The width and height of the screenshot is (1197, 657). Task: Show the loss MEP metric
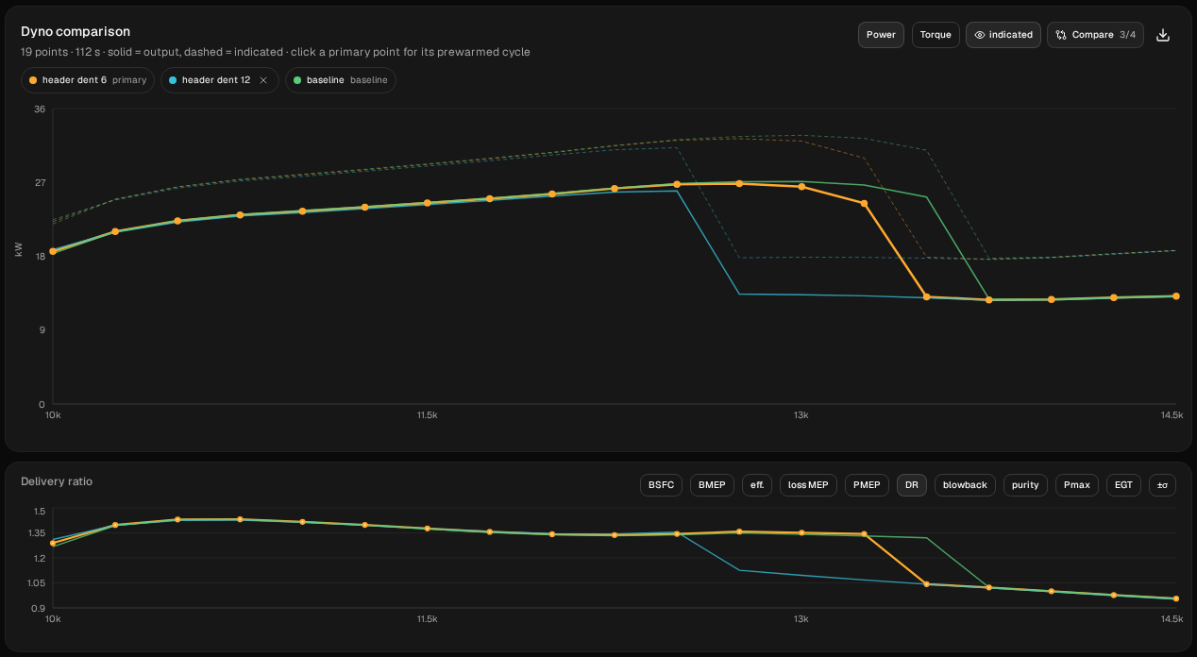click(808, 484)
